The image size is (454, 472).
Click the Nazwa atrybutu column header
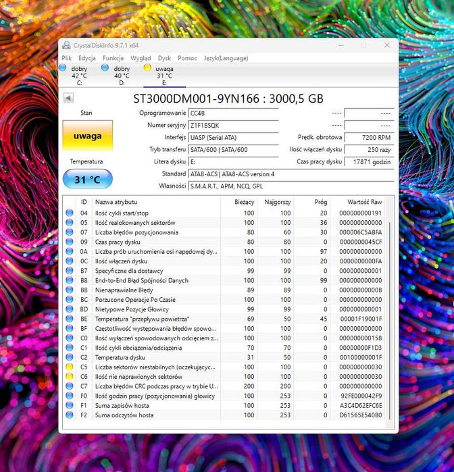[x=156, y=202]
